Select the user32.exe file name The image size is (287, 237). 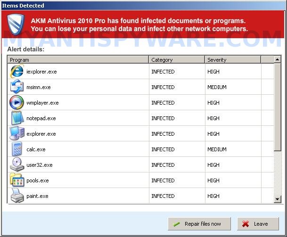tap(40, 165)
